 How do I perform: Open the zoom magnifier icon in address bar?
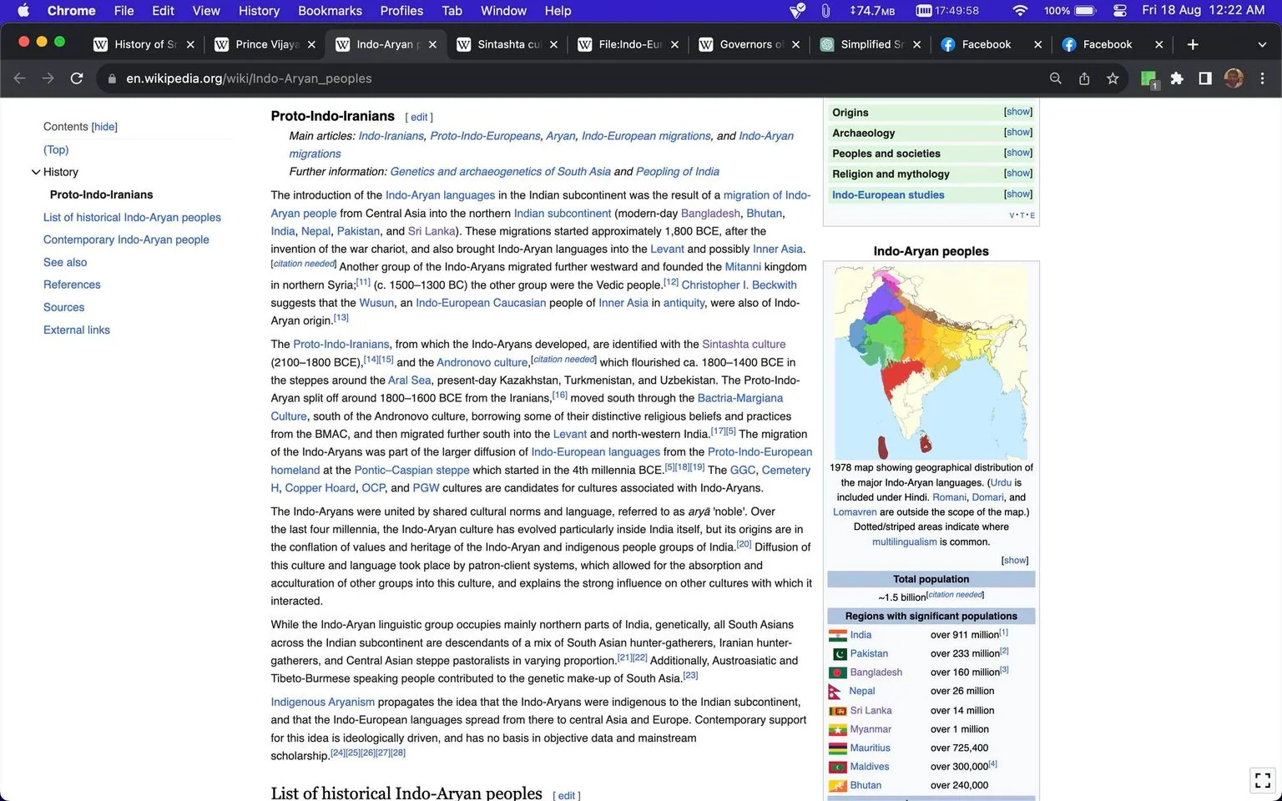1056,78
